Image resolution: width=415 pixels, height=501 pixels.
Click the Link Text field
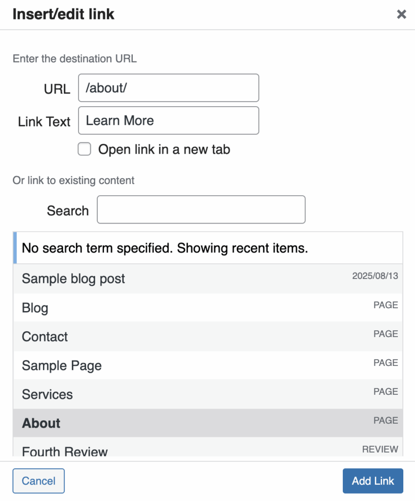point(168,120)
